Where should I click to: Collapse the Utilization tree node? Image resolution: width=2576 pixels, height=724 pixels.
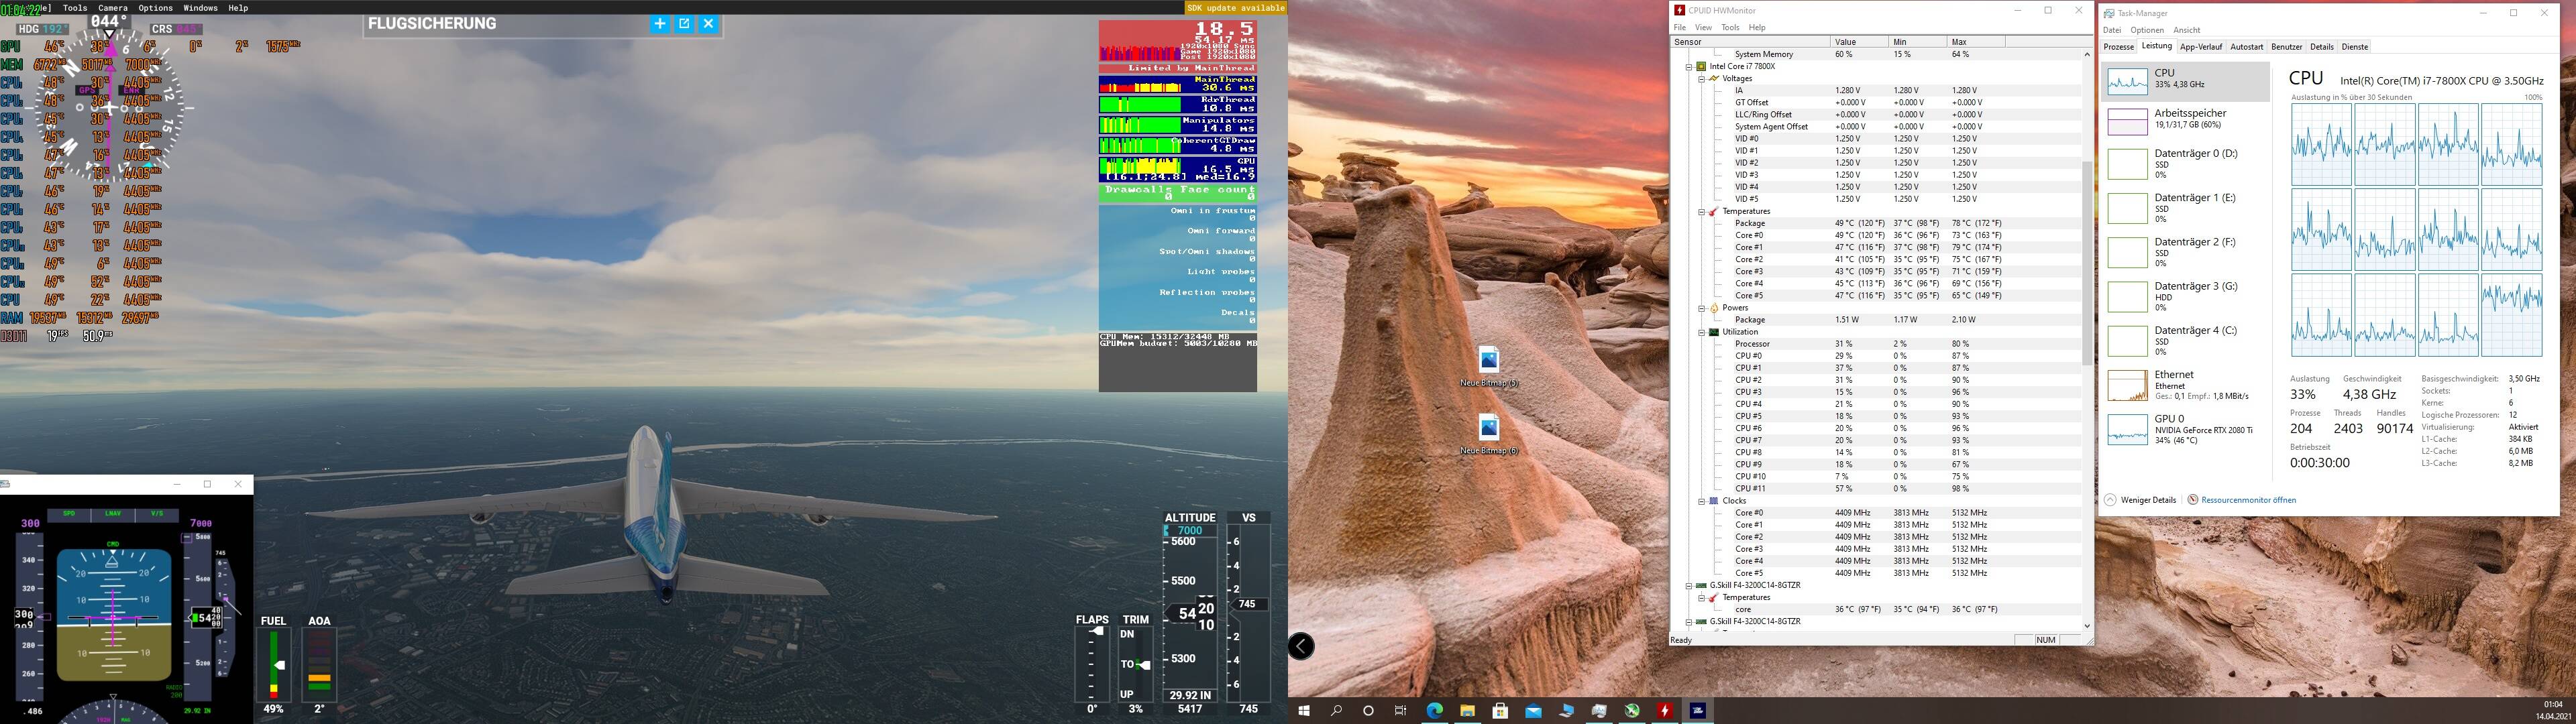point(1702,332)
